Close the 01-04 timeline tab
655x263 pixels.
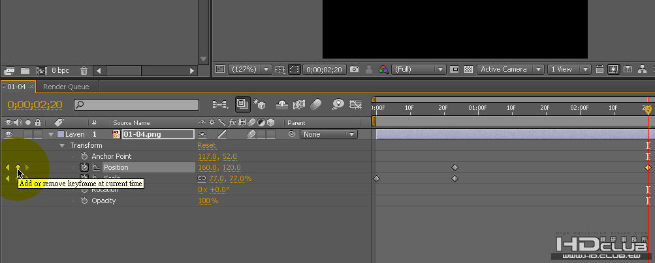[x=31, y=87]
